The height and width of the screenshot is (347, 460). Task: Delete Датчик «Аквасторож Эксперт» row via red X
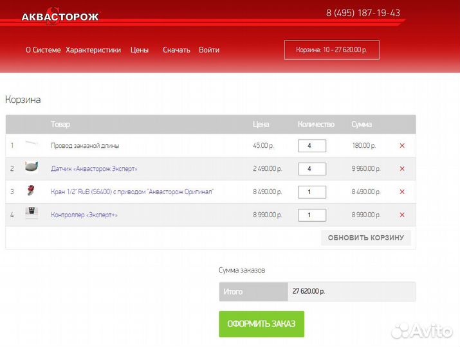pyautogui.click(x=402, y=169)
